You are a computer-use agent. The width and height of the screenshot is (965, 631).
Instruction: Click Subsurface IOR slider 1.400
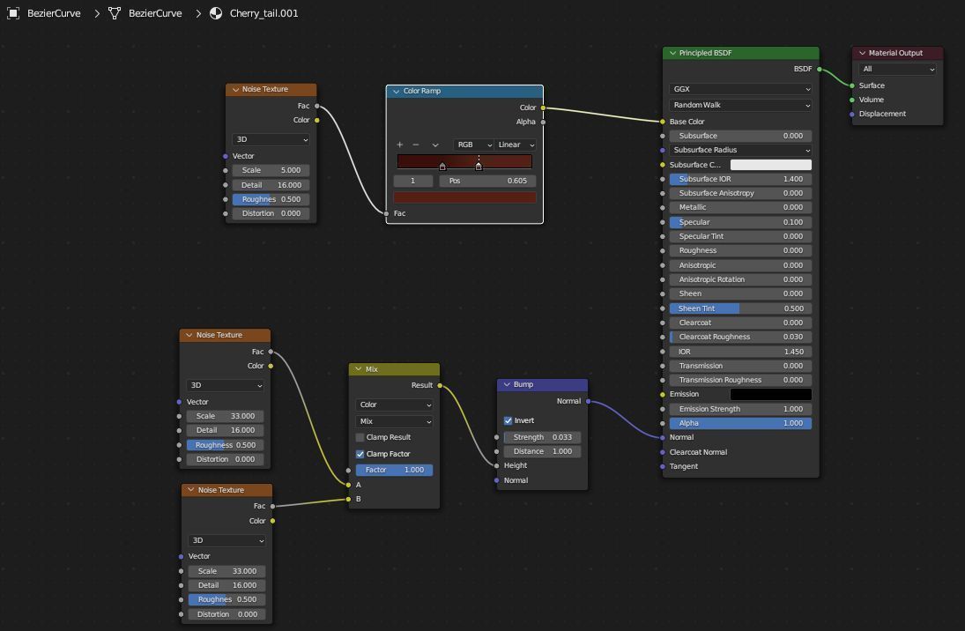click(740, 179)
